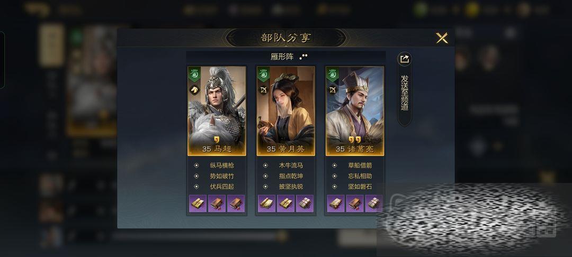This screenshot has height=257, width=572.
Task: Click first book item under 马超
Action: [198, 203]
